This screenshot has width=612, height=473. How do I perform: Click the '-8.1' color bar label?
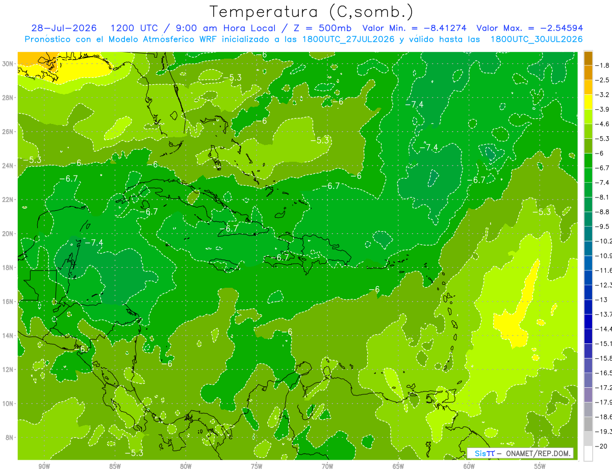click(x=603, y=197)
